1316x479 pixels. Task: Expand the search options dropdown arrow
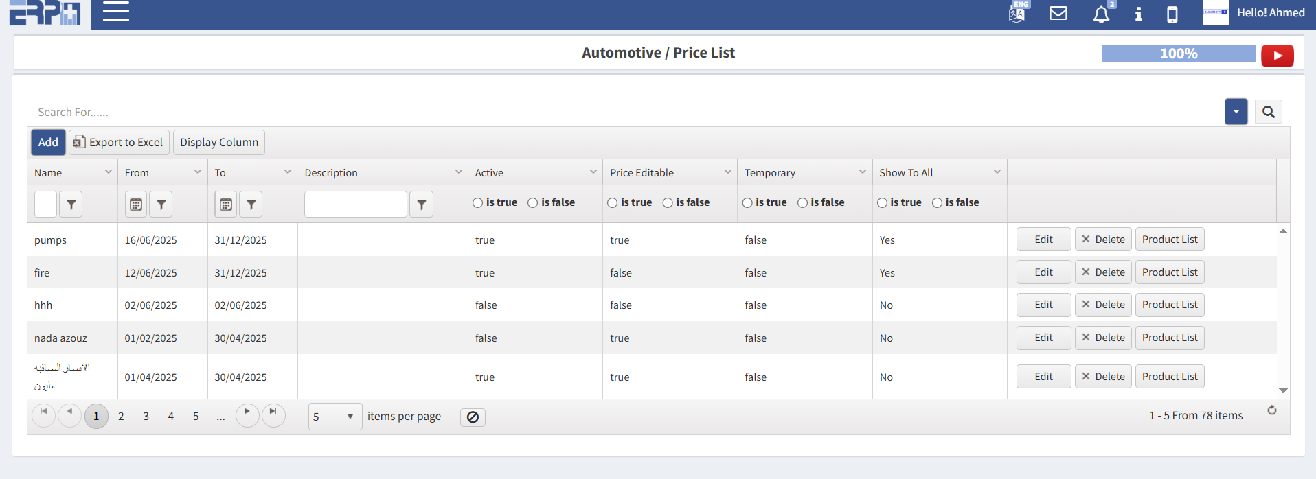[x=1236, y=112]
